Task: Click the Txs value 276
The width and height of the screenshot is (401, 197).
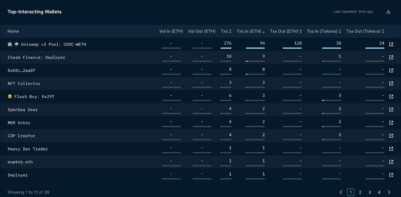Action: 228,43
